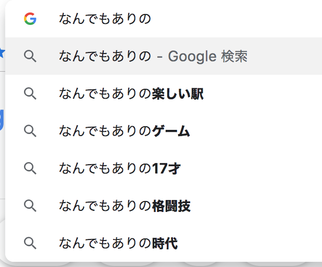This screenshot has height=267, width=322.
Task: Click the bold ゲーム completion text
Action: [171, 131]
